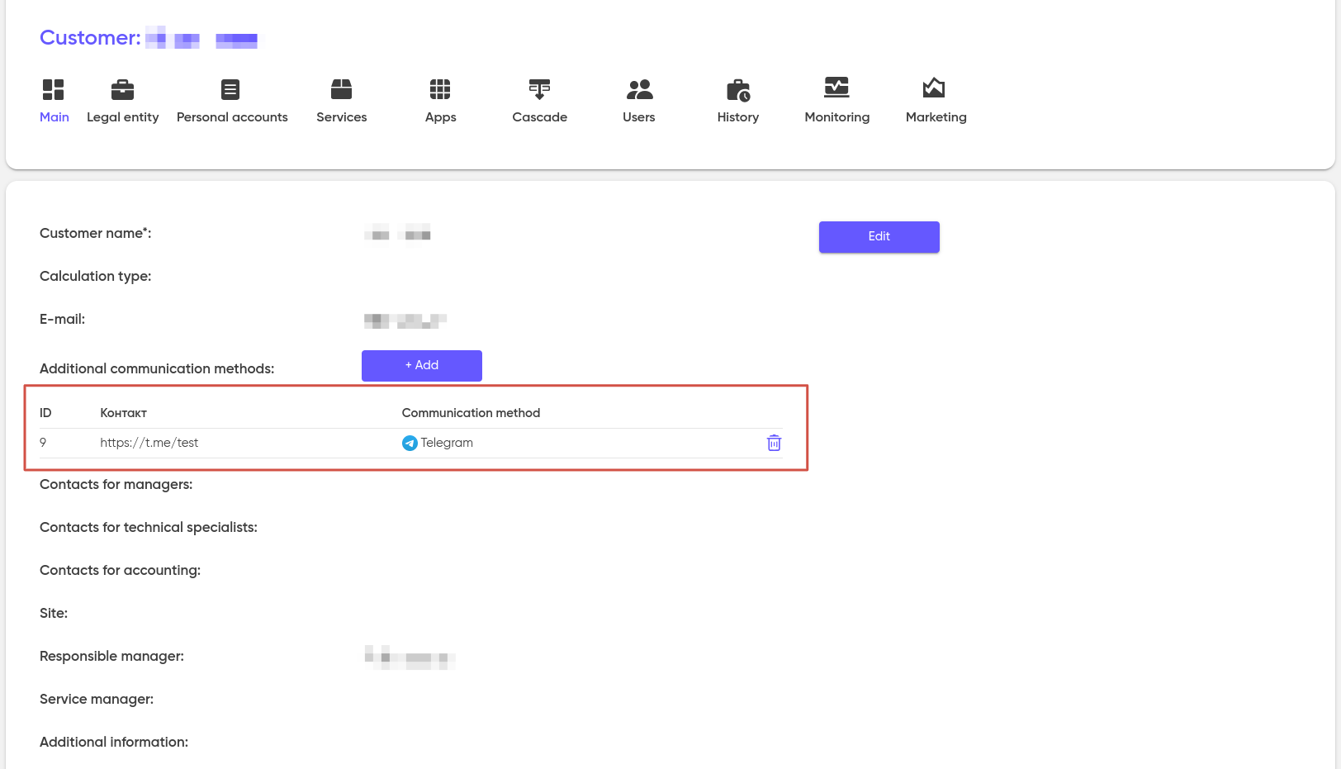This screenshot has height=769, width=1341.
Task: Select the Contacts for managers label
Action: [x=116, y=485]
